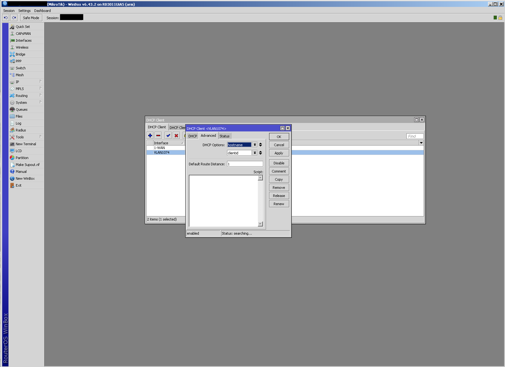Click the OK button

(279, 137)
